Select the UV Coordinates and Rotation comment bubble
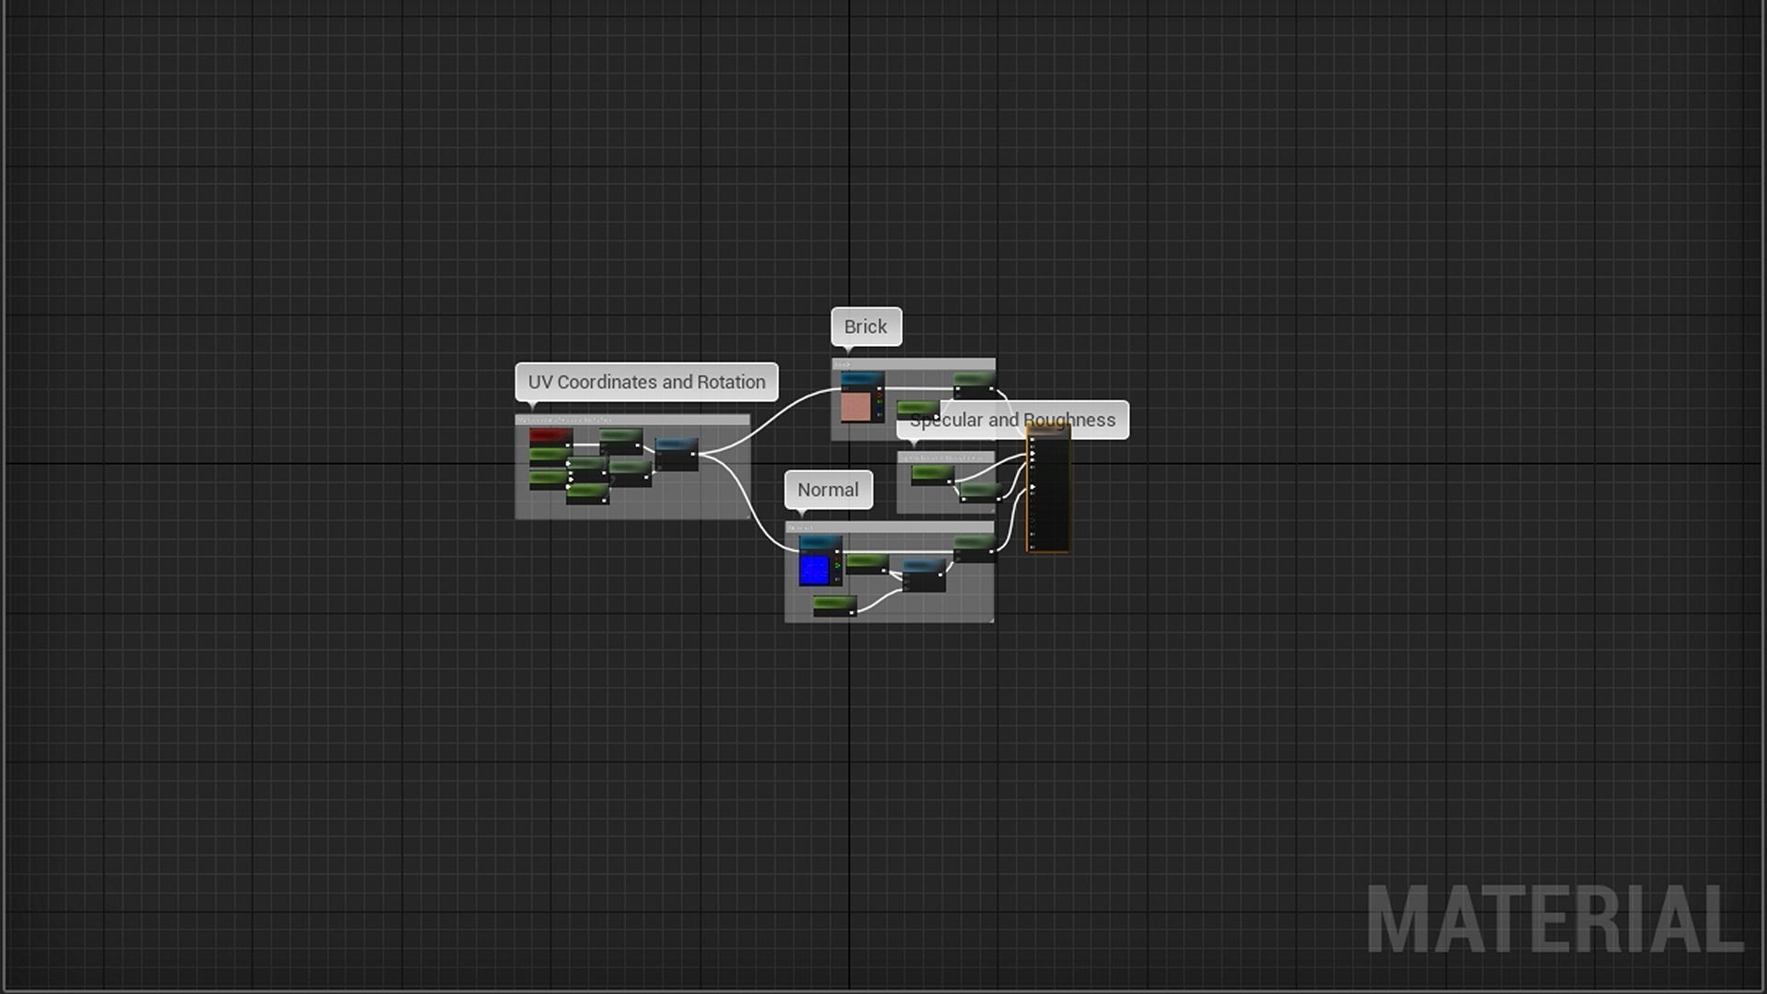Screen dimensions: 1767x994 (x=646, y=382)
